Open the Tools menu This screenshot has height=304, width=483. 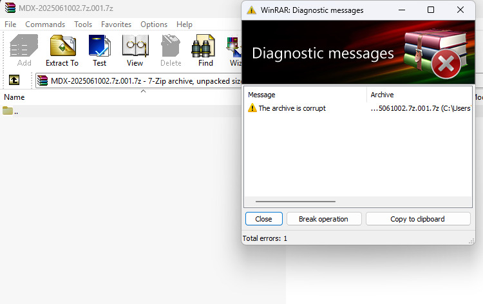coord(83,24)
